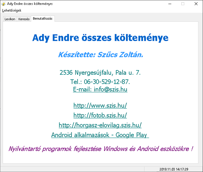
Task: Click the address 2536 Nyergesújfalu, Pala u. 7.
Action: pos(100,73)
